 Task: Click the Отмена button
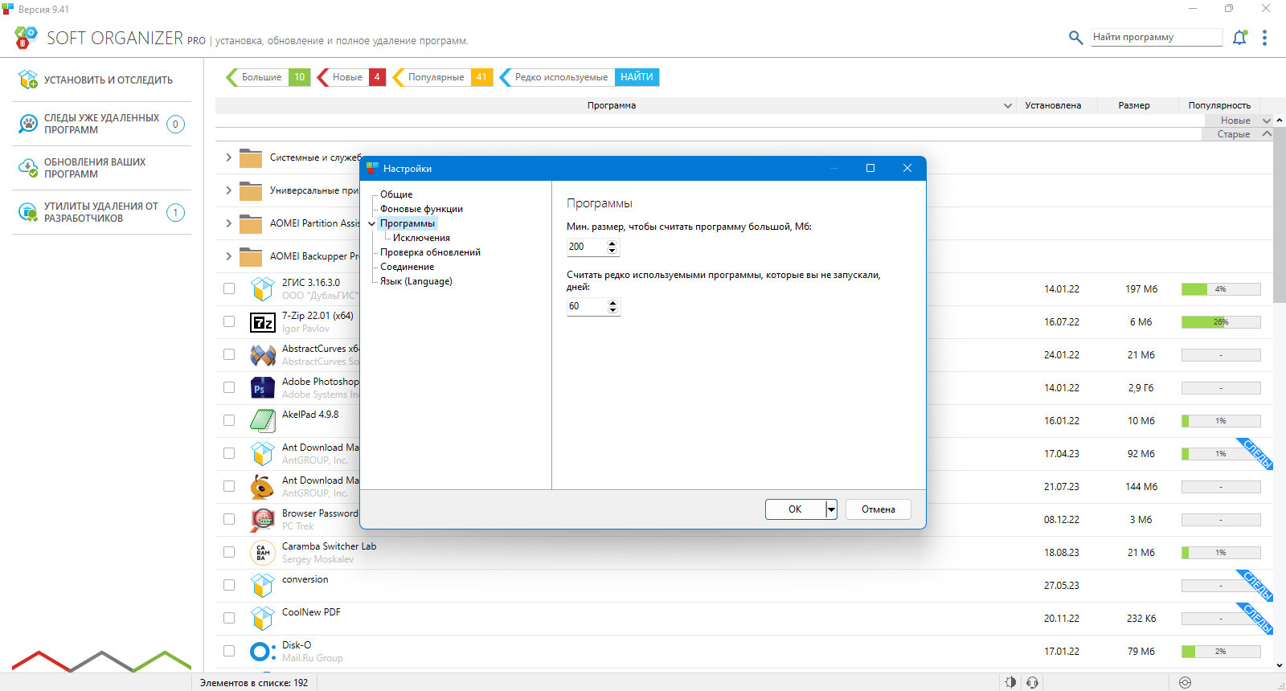point(878,509)
